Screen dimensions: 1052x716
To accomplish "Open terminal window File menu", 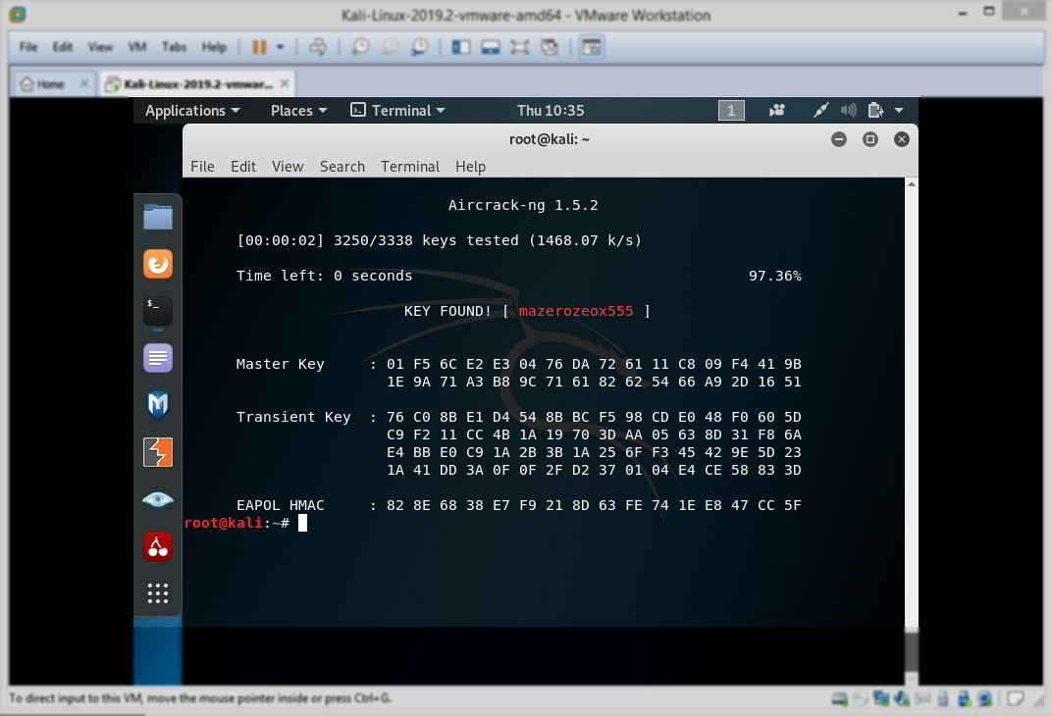I will tap(202, 167).
